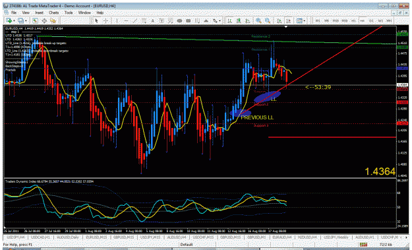Switch to the USDJPY,H4 chart tab
This screenshot has width=412, height=250.
pos(16,237)
